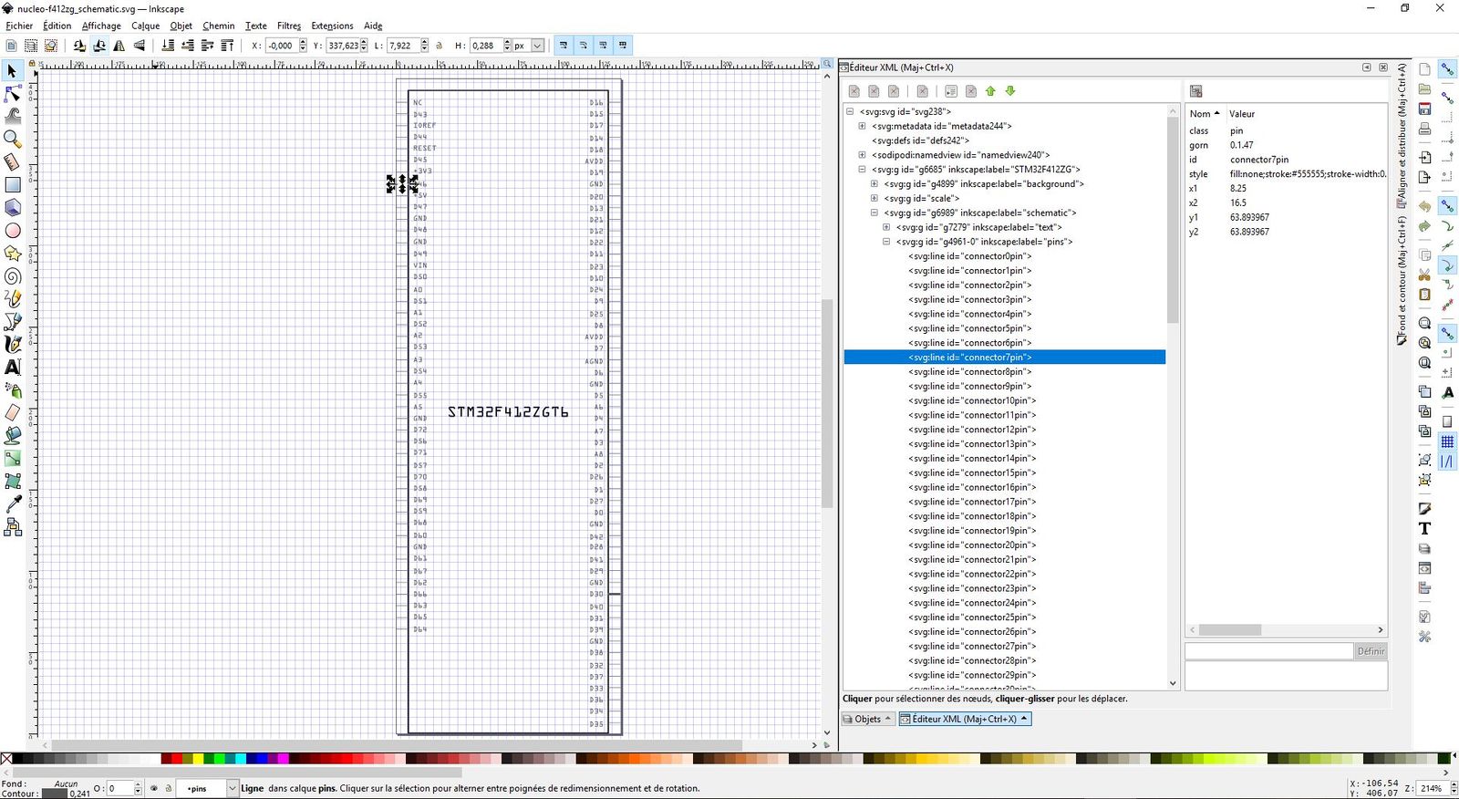1459x799 pixels.
Task: Select the Zoom magnifier tool
Action: (13, 139)
